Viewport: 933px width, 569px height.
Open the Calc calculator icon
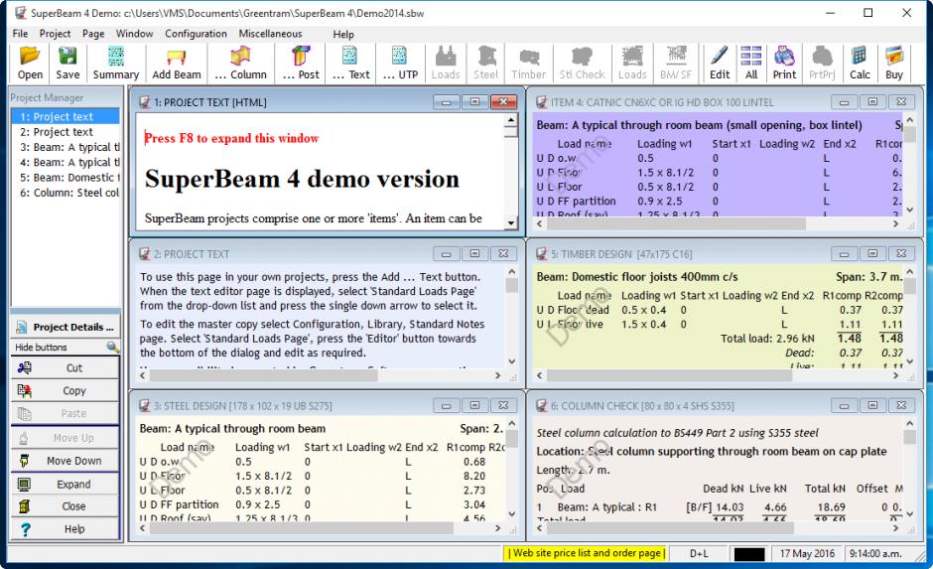point(860,64)
